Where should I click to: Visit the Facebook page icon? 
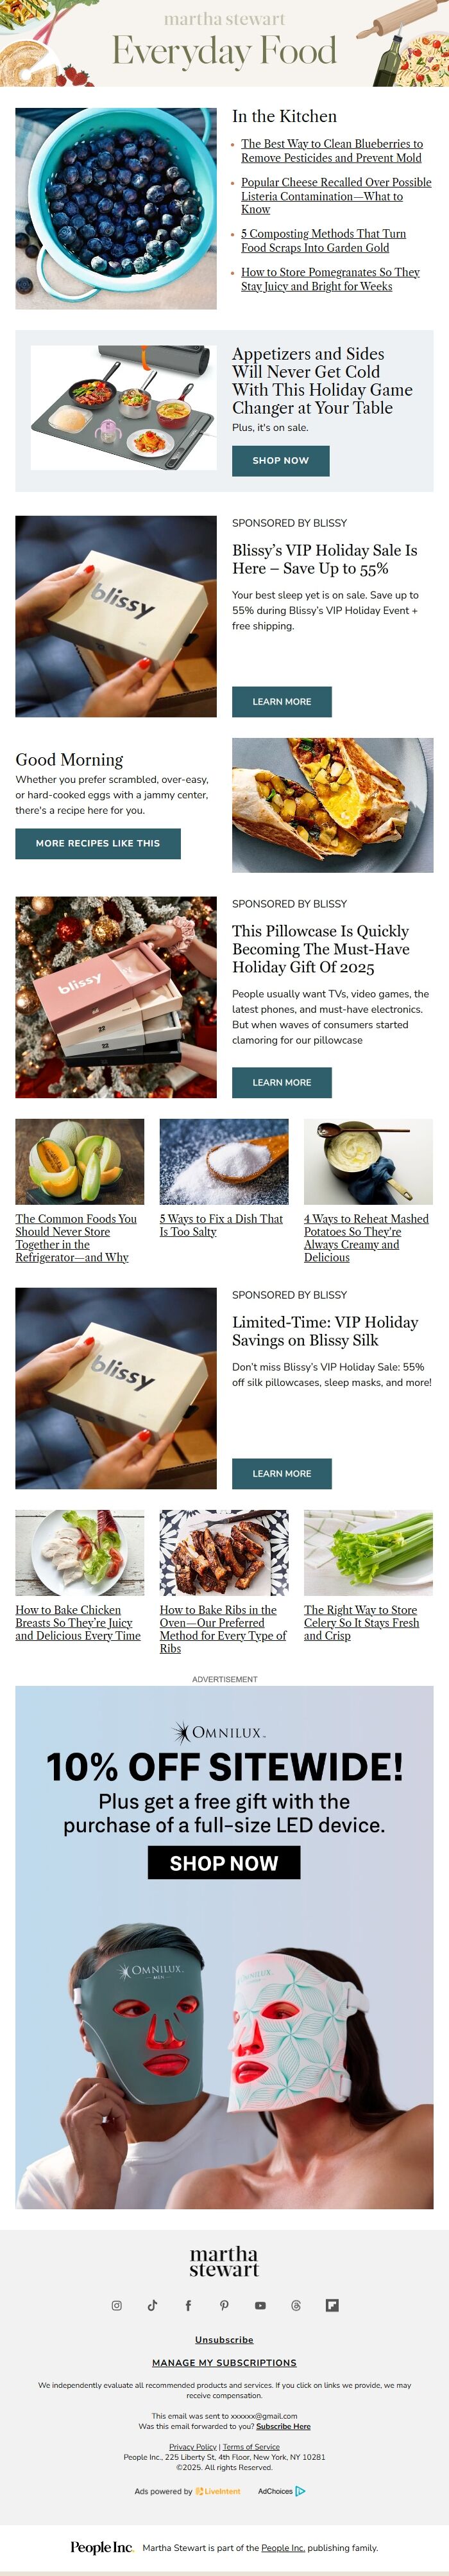point(189,2305)
